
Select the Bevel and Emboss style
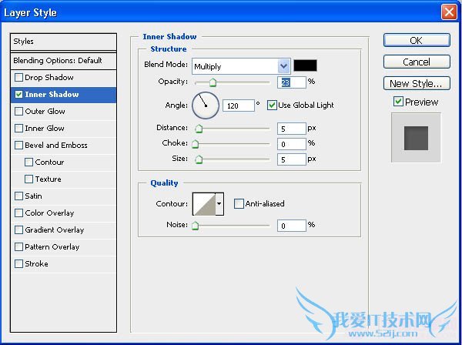point(56,146)
